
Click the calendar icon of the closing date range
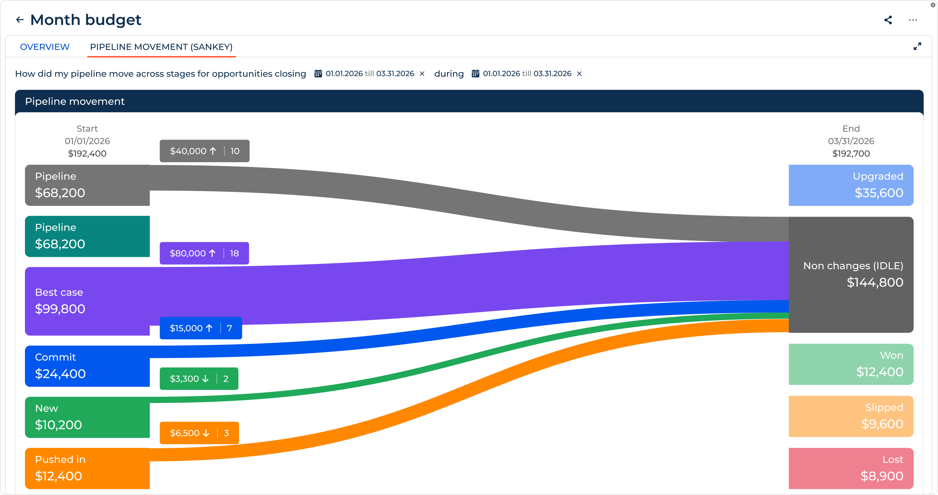318,73
